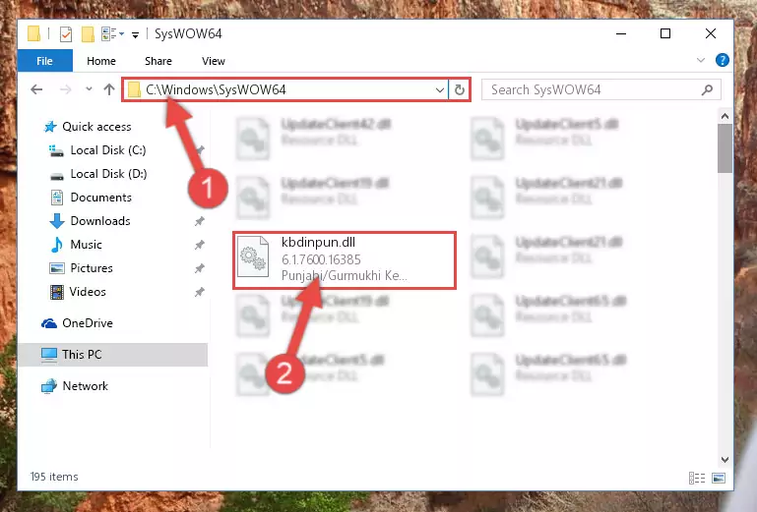The width and height of the screenshot is (757, 512).
Task: Unpin Videos using its pin icon
Action: (200, 292)
